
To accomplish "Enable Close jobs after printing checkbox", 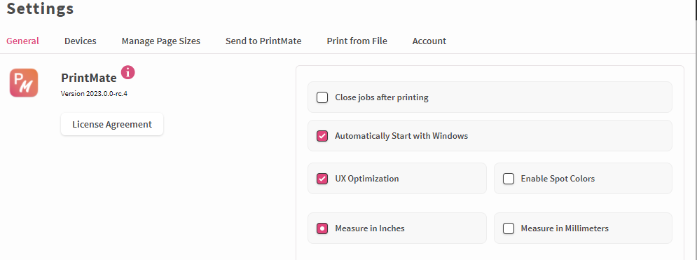I will tap(322, 97).
